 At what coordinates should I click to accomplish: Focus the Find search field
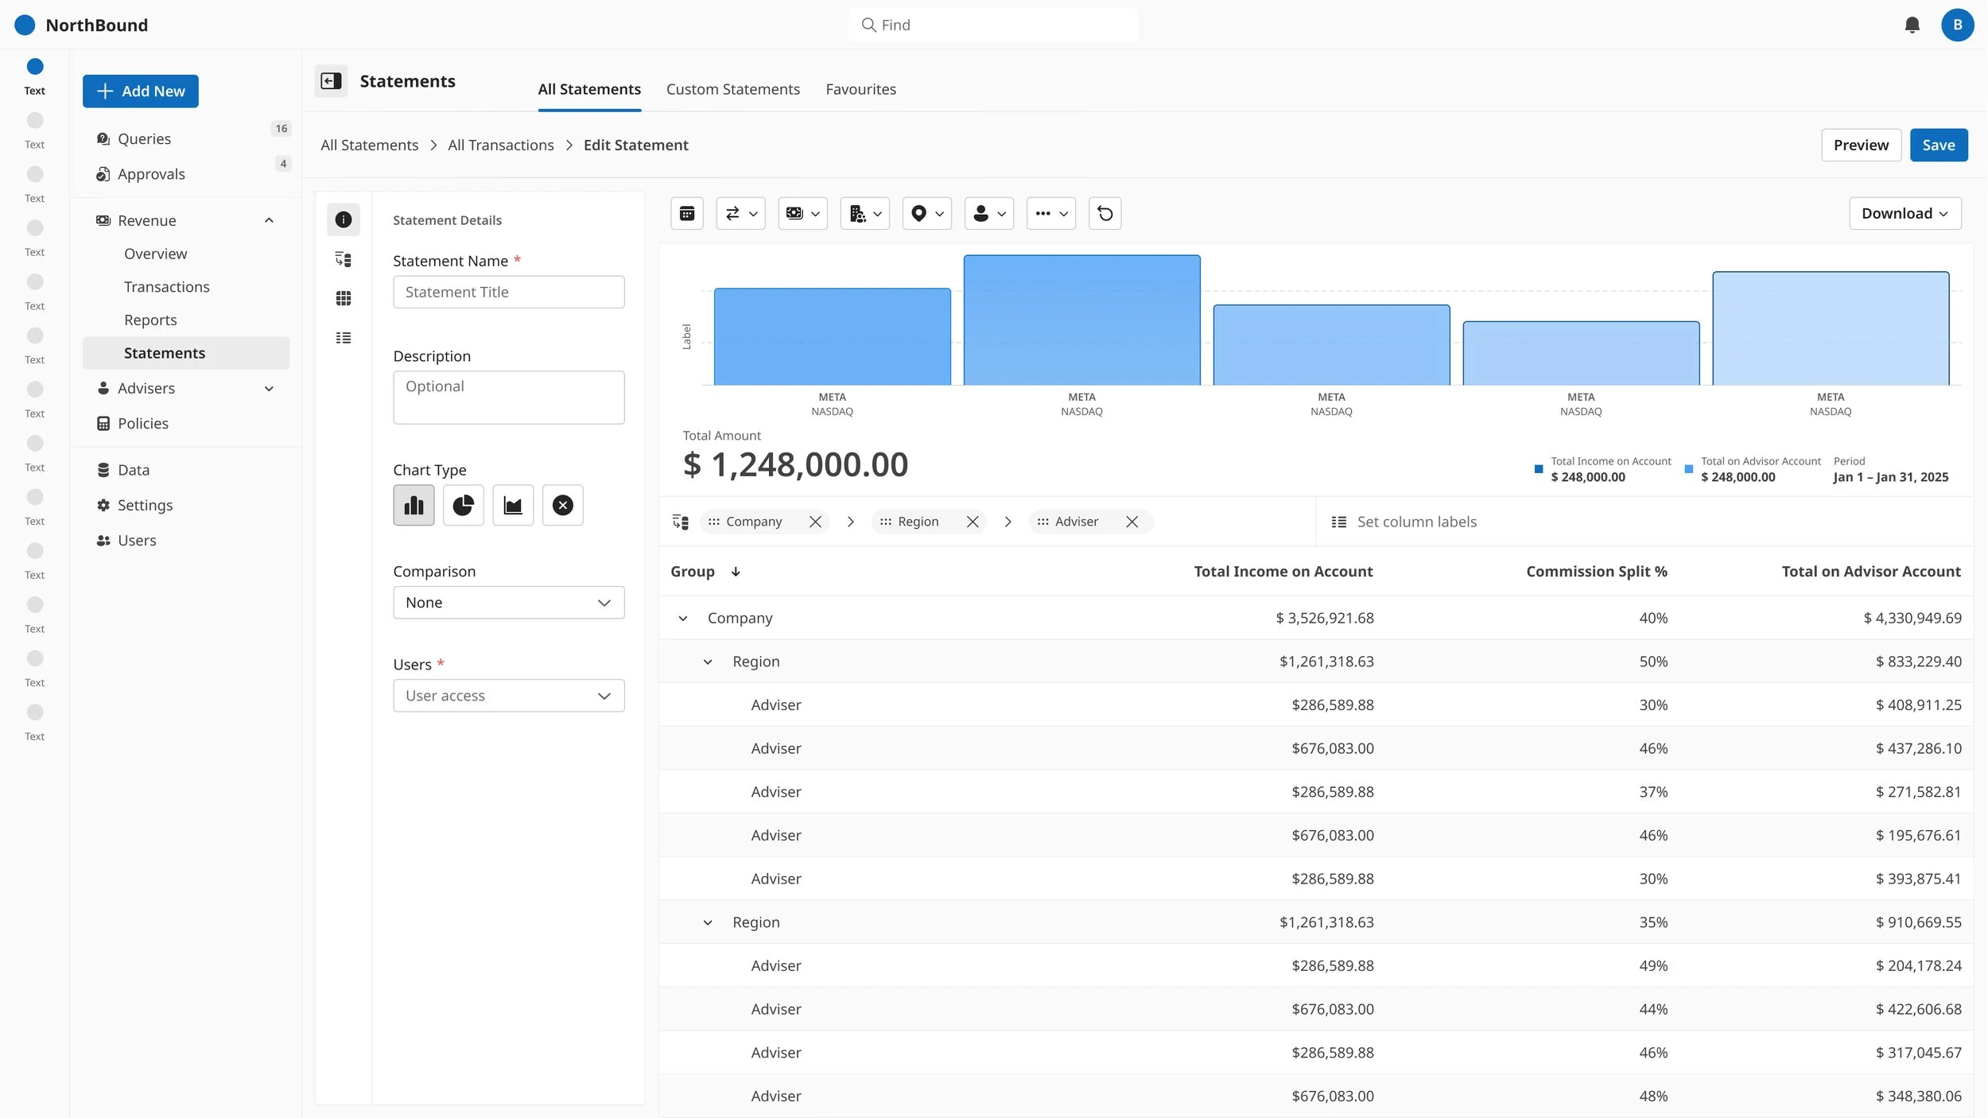[x=994, y=25]
